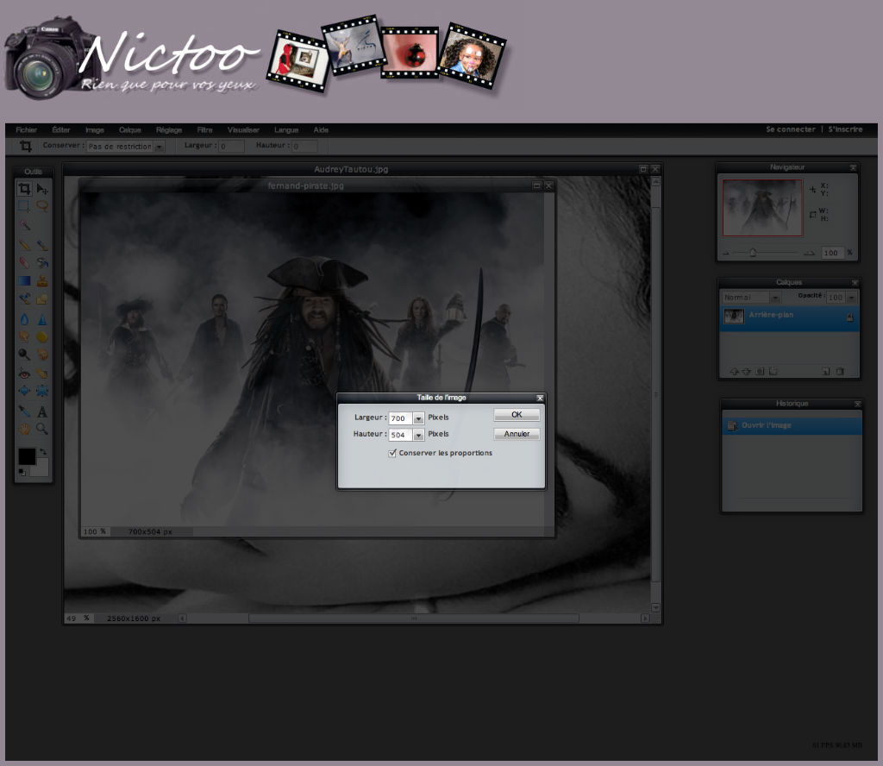Open the Réglage menu

point(169,130)
